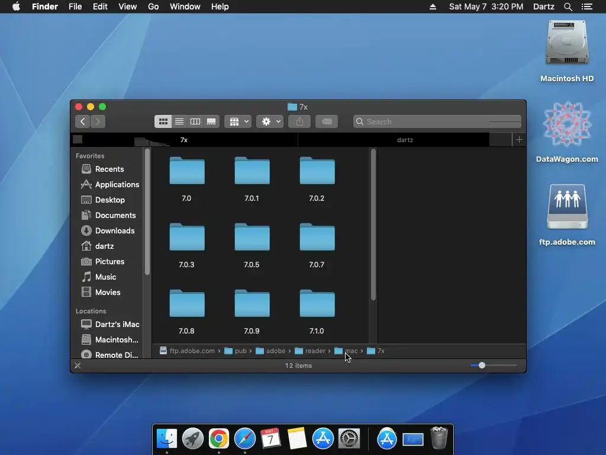Open the Apple menu
Viewport: 606px width, 455px height.
[x=16, y=7]
